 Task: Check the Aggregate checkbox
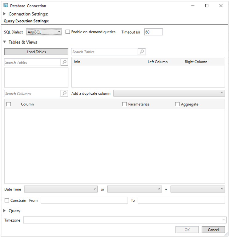[177, 104]
